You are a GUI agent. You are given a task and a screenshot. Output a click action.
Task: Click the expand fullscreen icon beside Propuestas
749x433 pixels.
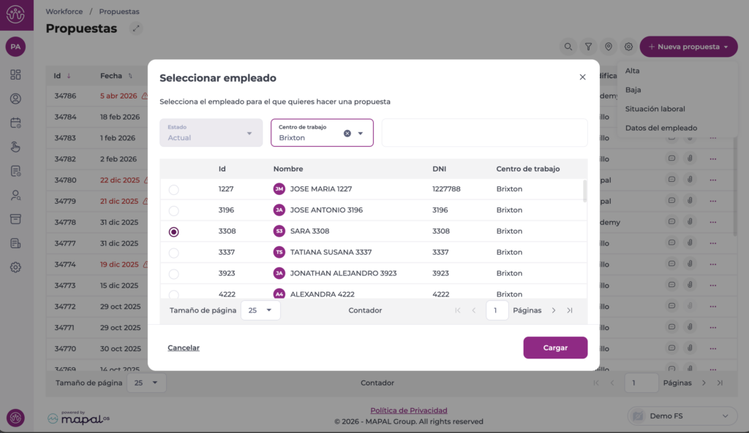tap(136, 28)
